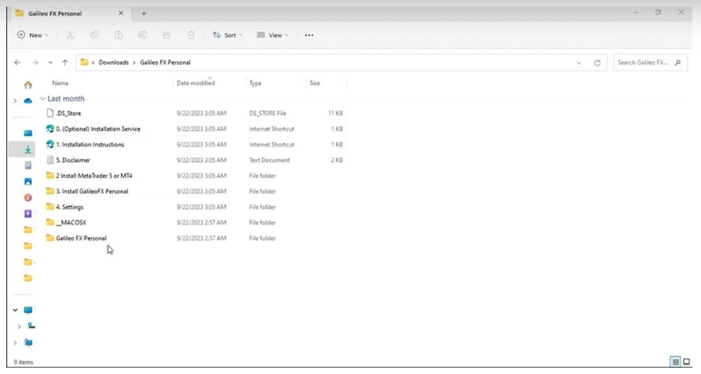Click the Copy icon in toolbar
This screenshot has width=701, height=374.
pyautogui.click(x=94, y=35)
